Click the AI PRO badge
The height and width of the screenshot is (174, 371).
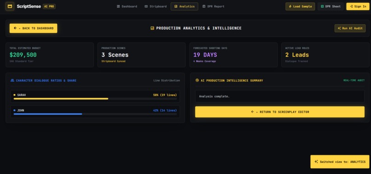[49, 6]
